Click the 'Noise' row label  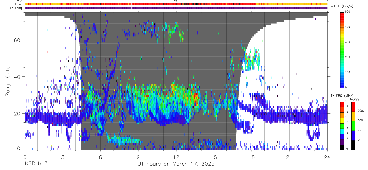point(18,4)
